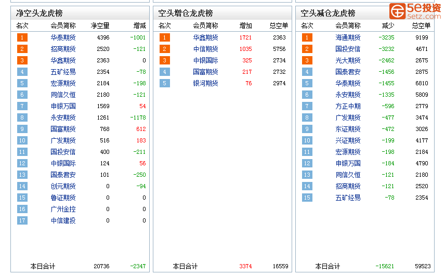The height and width of the screenshot is (275, 445).
Task: Click the 增减 column header
Action: pyautogui.click(x=140, y=25)
